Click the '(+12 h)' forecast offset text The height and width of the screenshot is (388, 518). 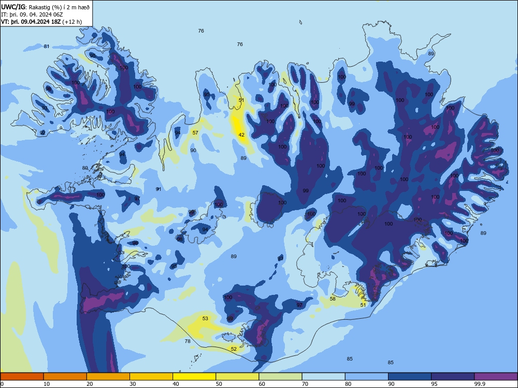point(73,22)
